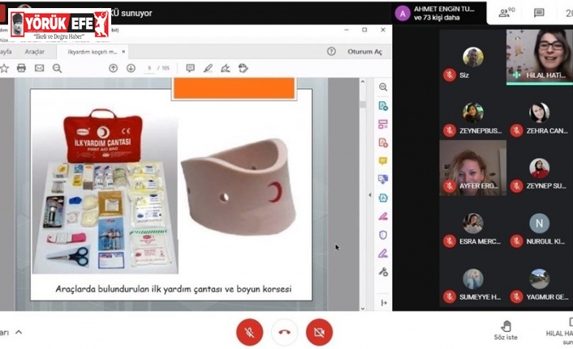This screenshot has height=349, width=573.
Task: Close the ilkyardım document tab
Action: point(123,52)
